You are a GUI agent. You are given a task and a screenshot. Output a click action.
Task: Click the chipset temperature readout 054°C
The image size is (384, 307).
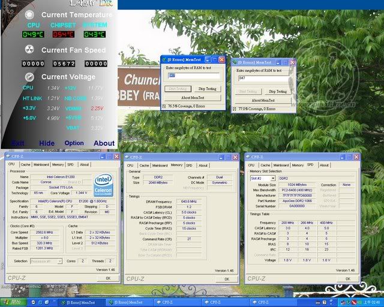63,34
